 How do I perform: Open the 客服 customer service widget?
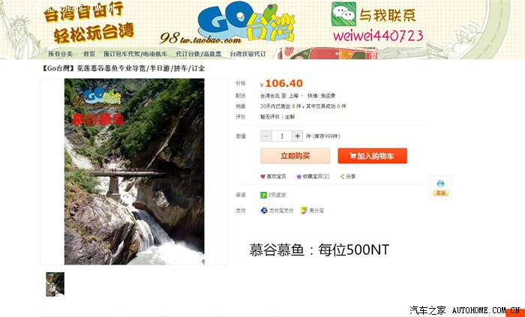(441, 187)
